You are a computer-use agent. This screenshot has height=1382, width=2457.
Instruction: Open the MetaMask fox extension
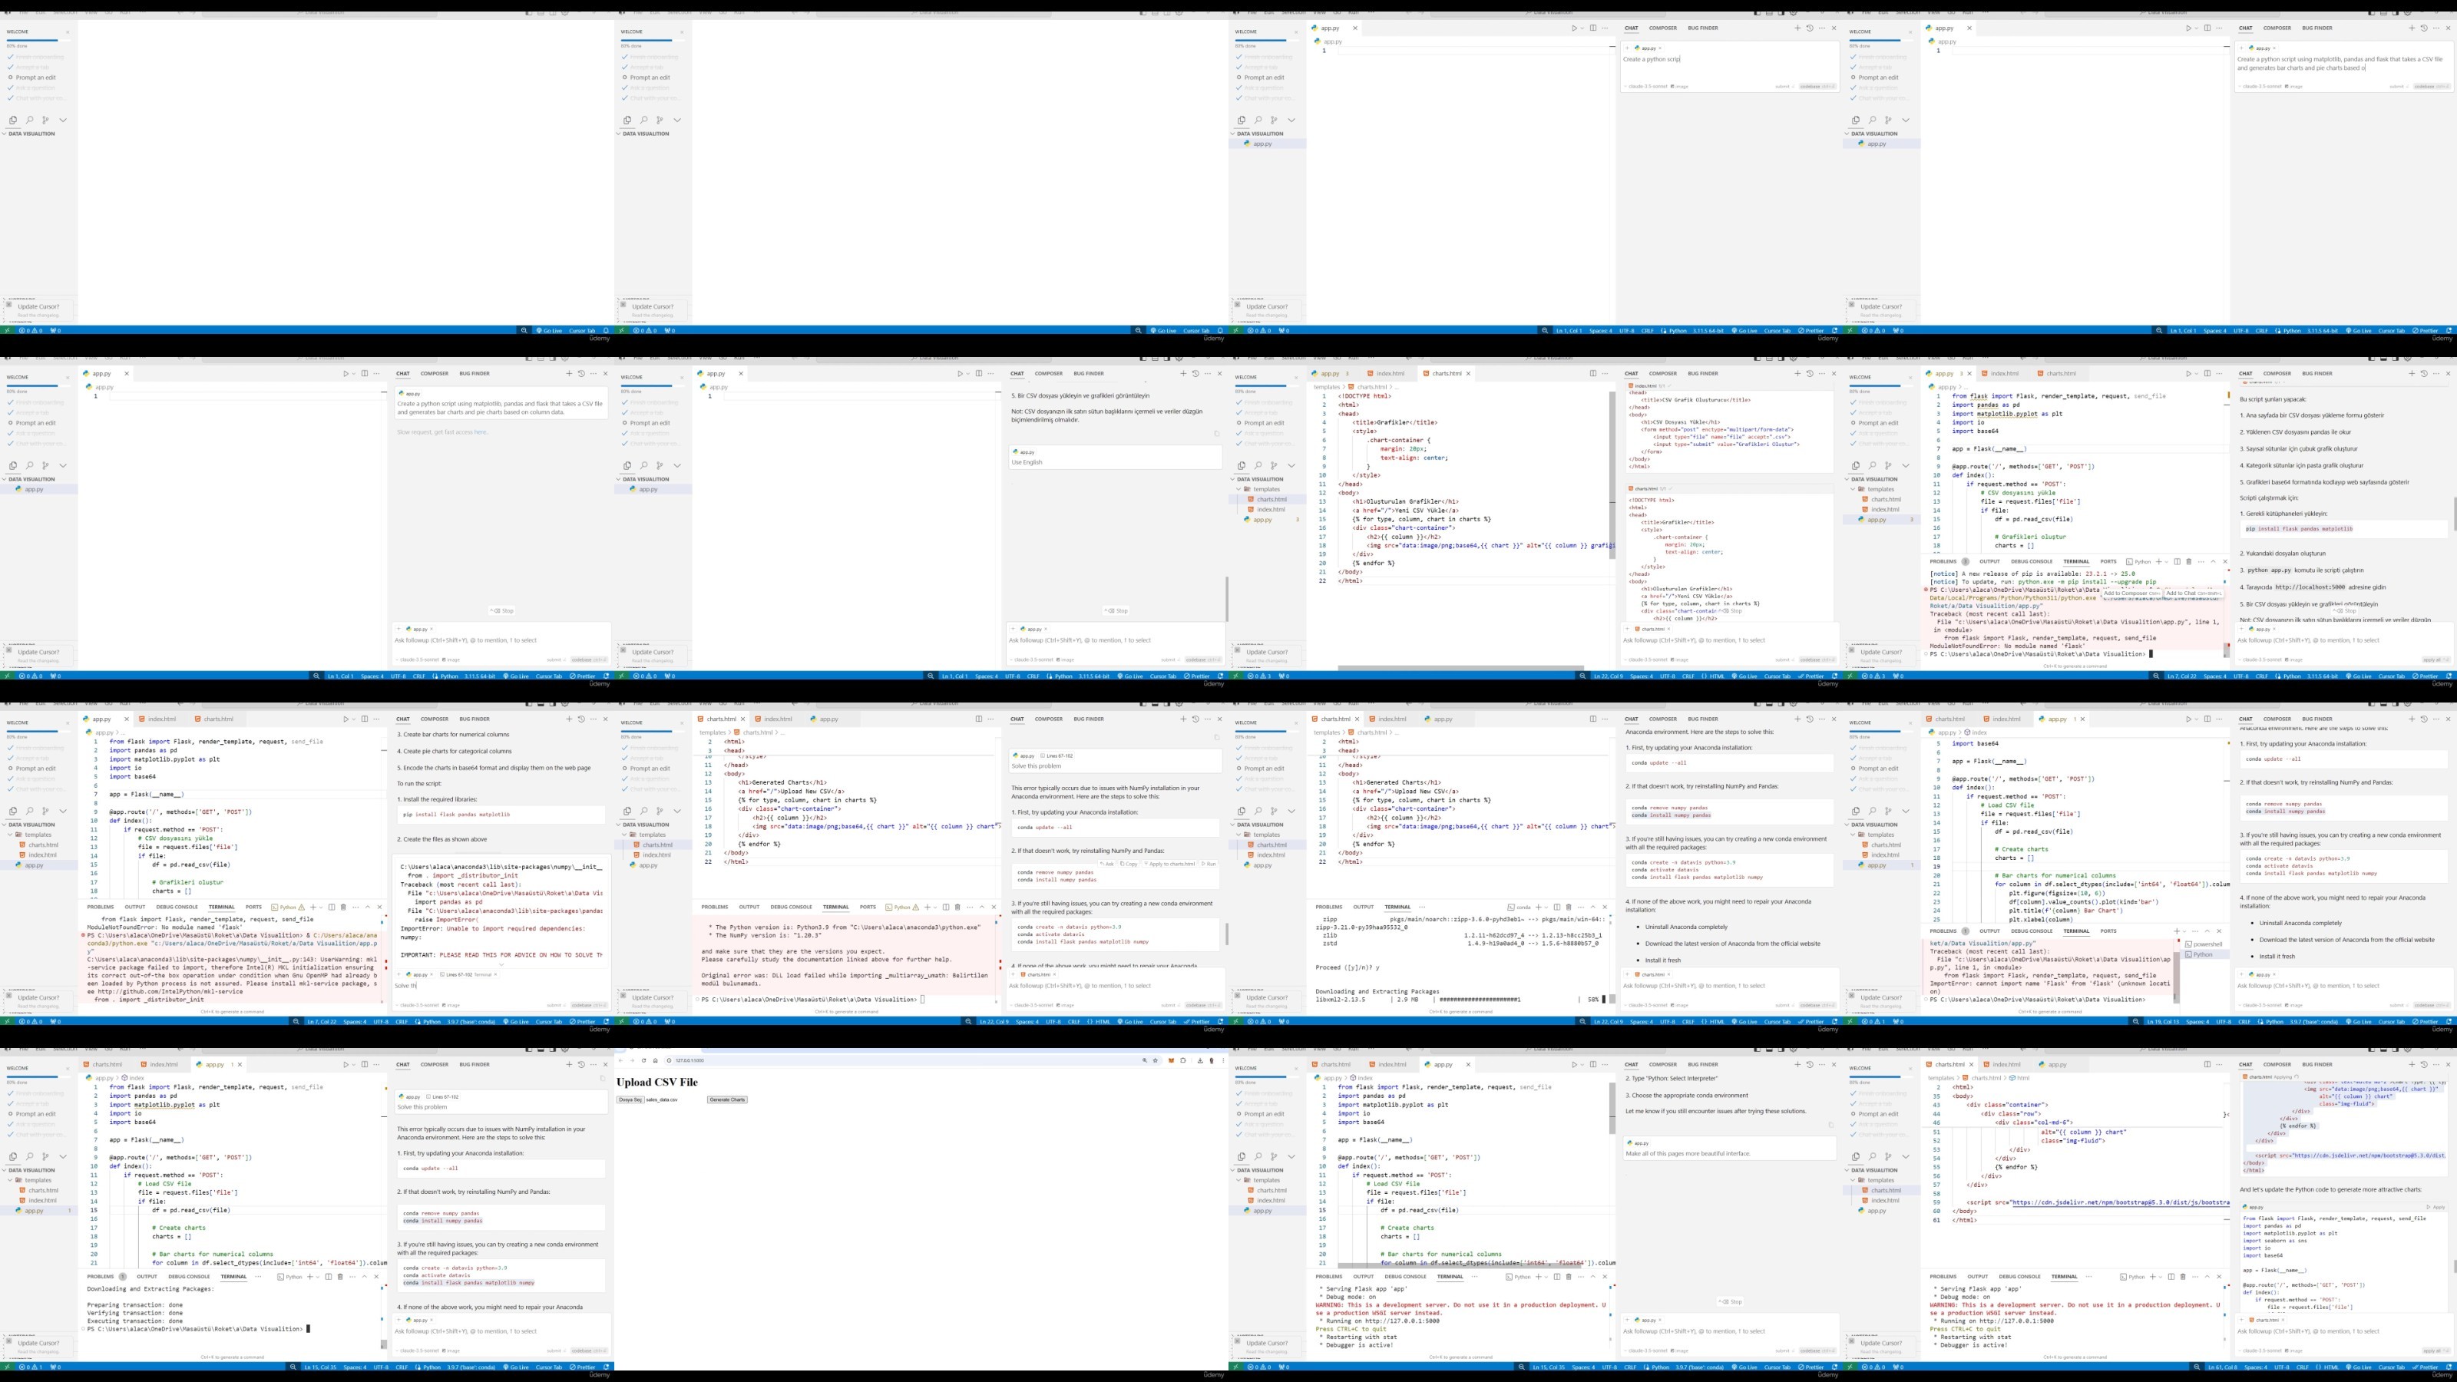(x=1171, y=1060)
